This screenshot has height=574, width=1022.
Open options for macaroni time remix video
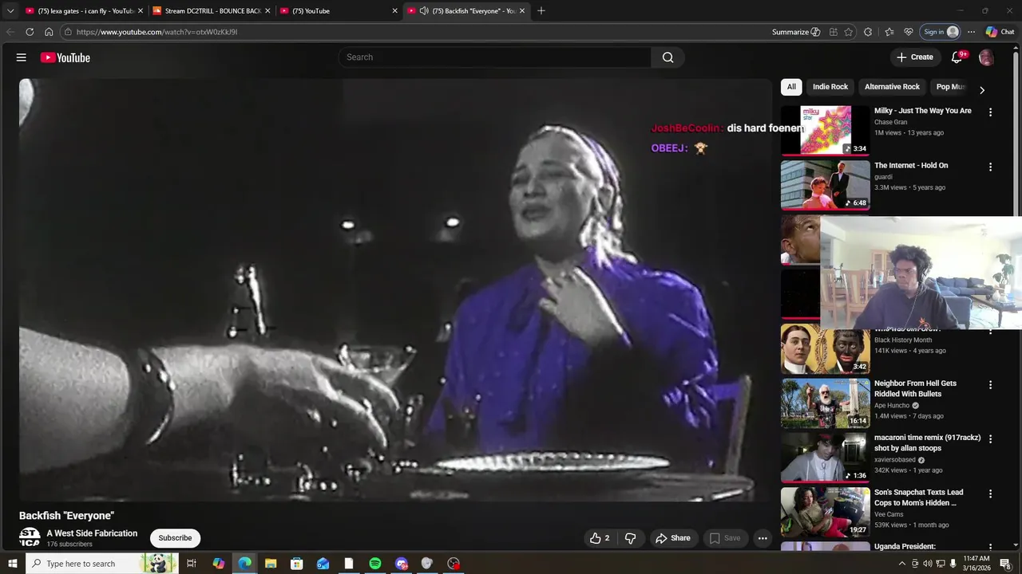pyautogui.click(x=990, y=439)
